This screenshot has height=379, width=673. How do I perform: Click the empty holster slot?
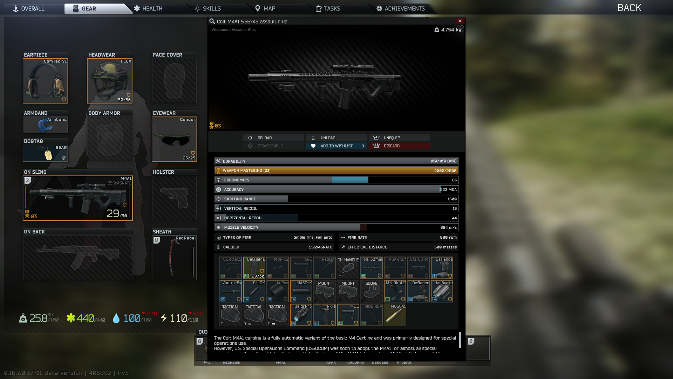pyautogui.click(x=174, y=198)
